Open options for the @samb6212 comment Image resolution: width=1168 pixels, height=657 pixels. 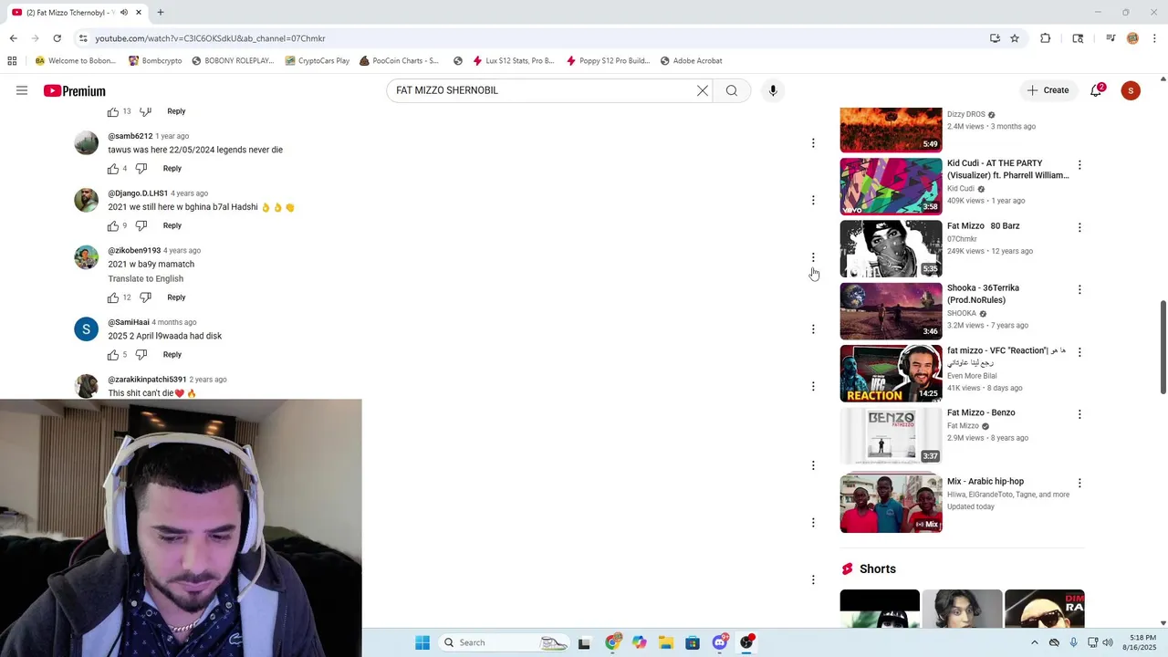[x=813, y=143]
